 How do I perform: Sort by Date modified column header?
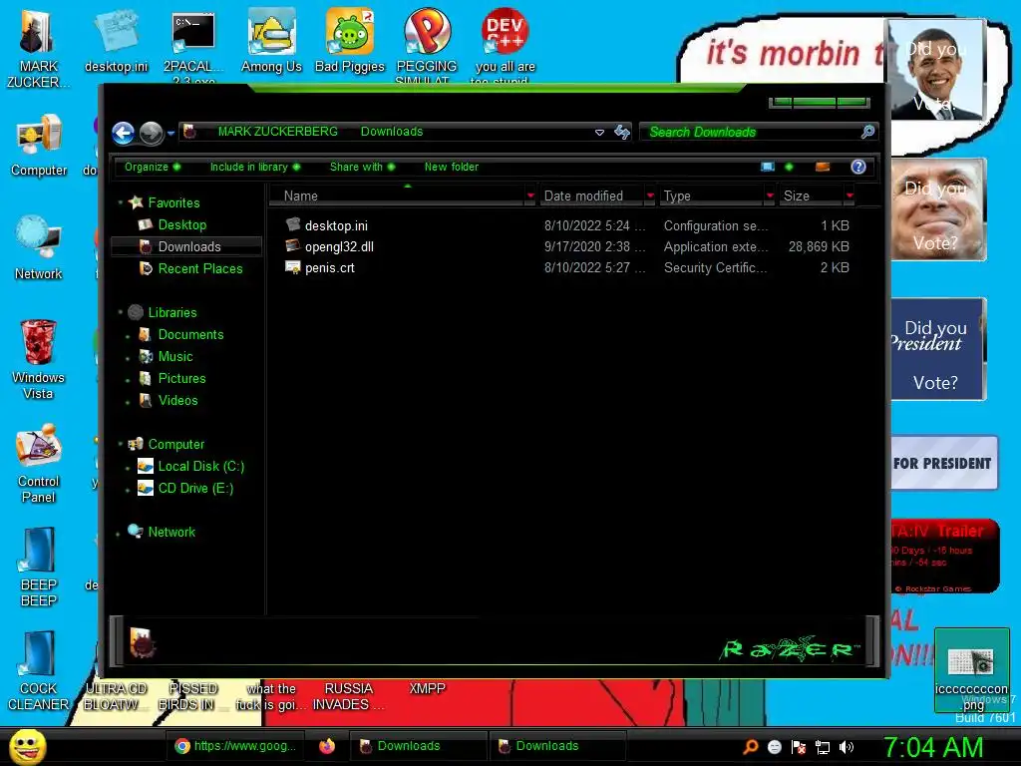(x=591, y=196)
